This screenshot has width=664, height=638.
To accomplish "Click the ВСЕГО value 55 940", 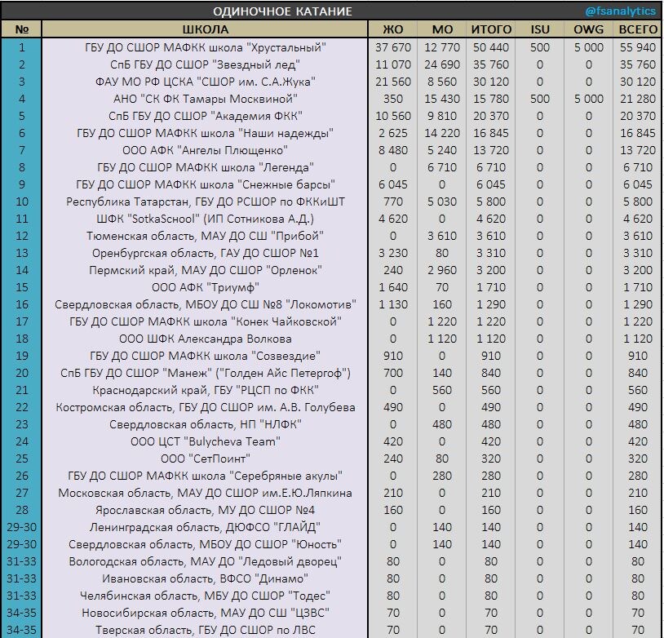I will [x=638, y=47].
